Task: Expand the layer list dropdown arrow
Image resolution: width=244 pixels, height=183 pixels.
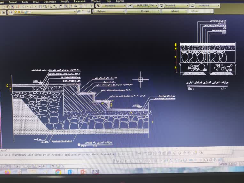Action: [75, 11]
